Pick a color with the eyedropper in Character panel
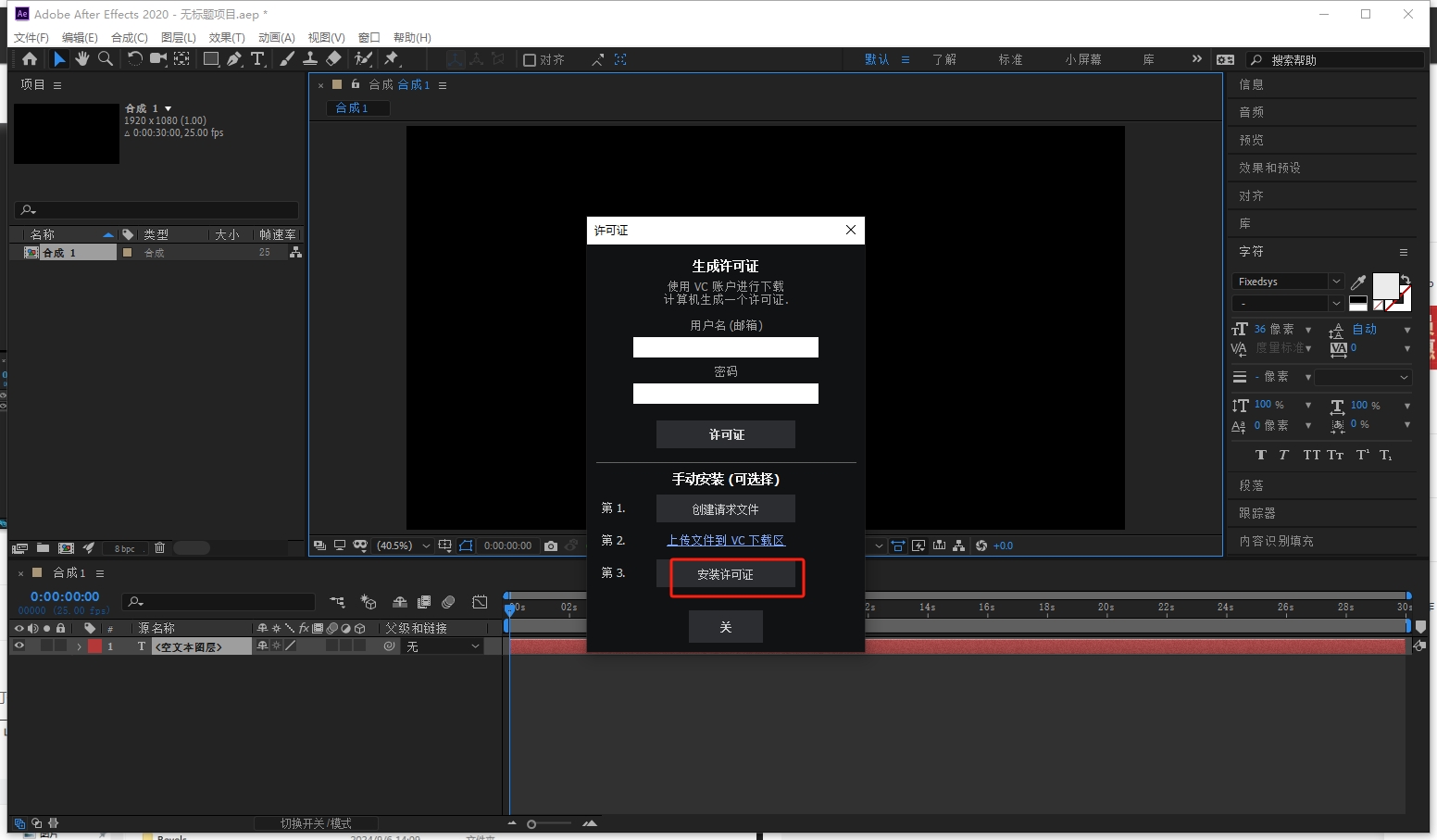 coord(1358,282)
